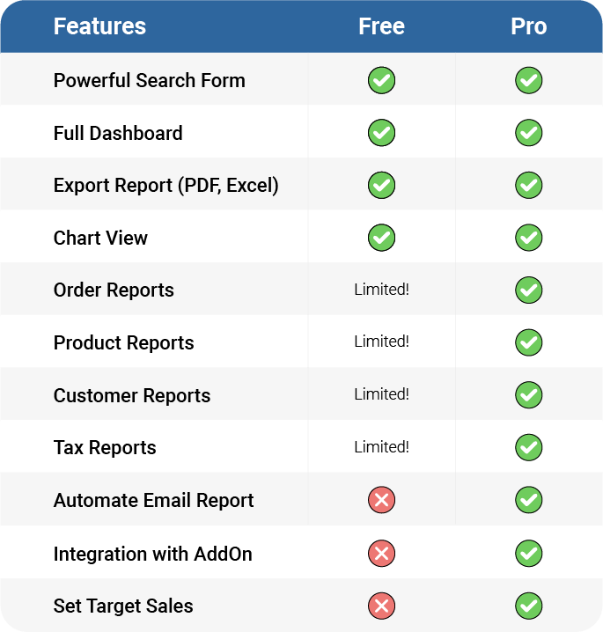Select the Pro column header
The width and height of the screenshot is (603, 632).
tap(528, 26)
